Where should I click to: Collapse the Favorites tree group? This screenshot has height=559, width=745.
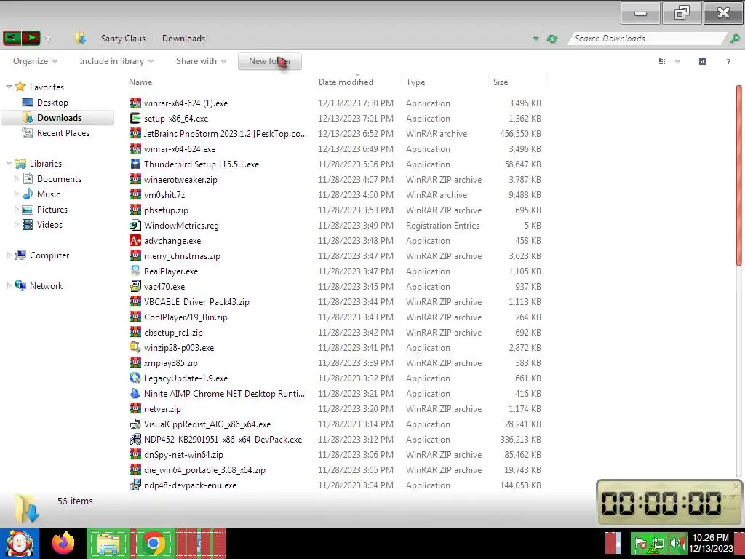point(9,87)
